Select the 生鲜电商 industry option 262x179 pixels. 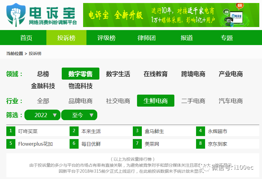pos(156,101)
